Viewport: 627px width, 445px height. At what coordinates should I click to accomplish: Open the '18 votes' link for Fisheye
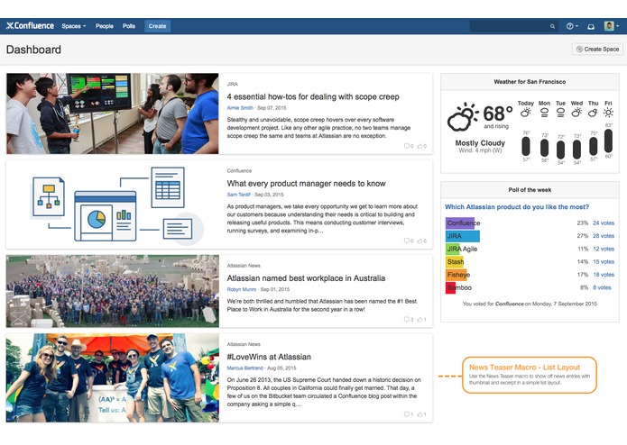click(x=604, y=275)
